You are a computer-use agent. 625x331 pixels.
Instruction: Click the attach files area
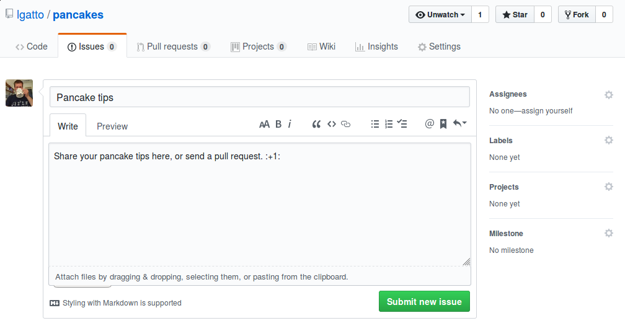point(259,276)
